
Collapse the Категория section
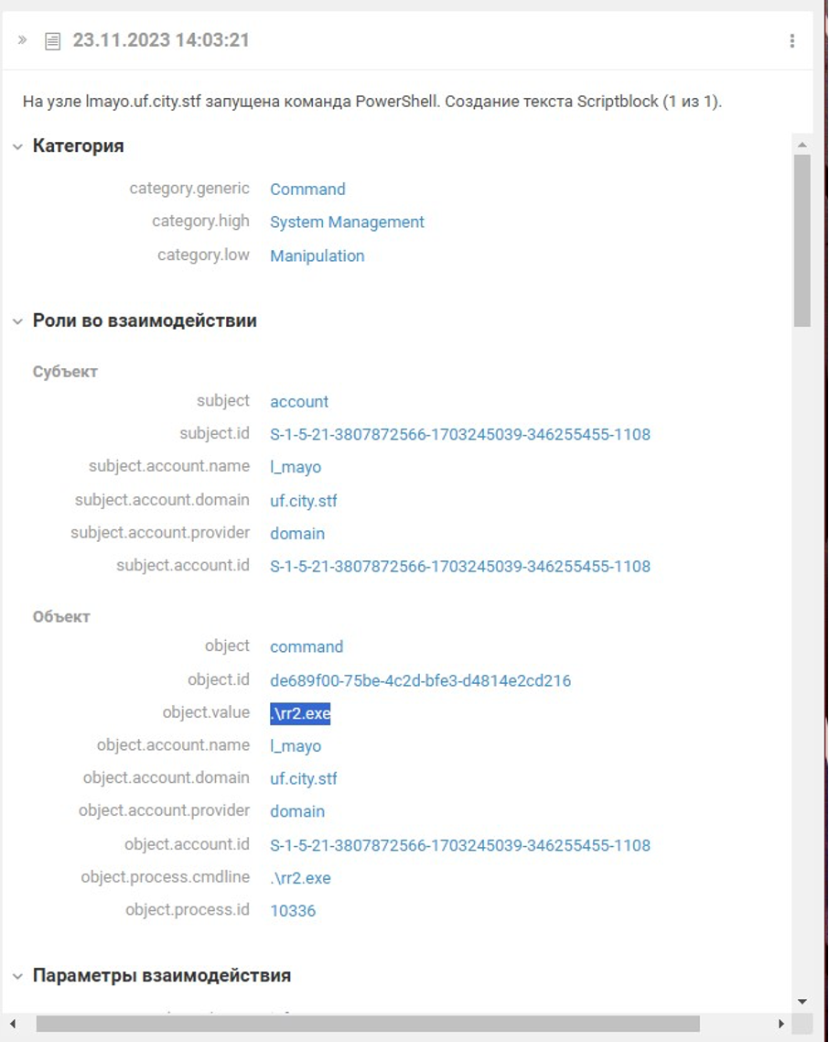17,147
